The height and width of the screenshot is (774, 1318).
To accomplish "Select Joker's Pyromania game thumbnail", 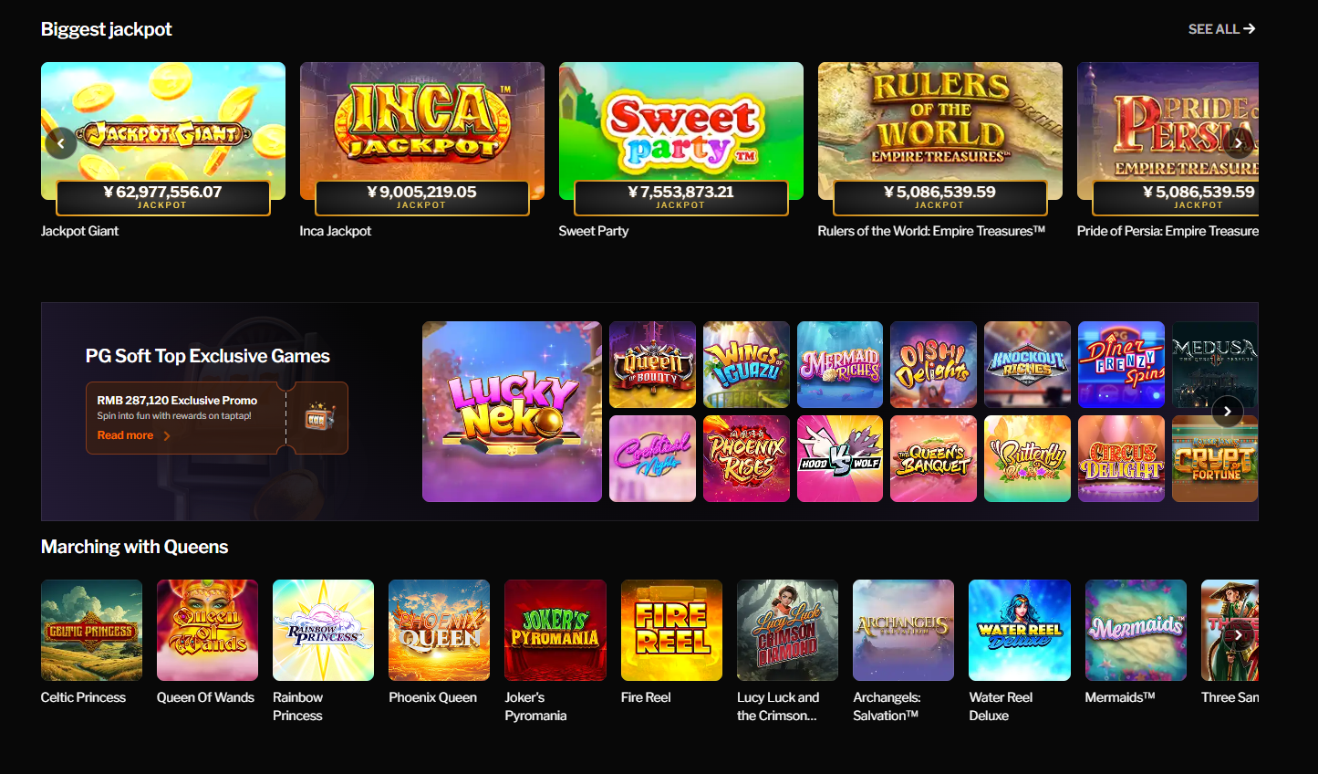I will (555, 630).
